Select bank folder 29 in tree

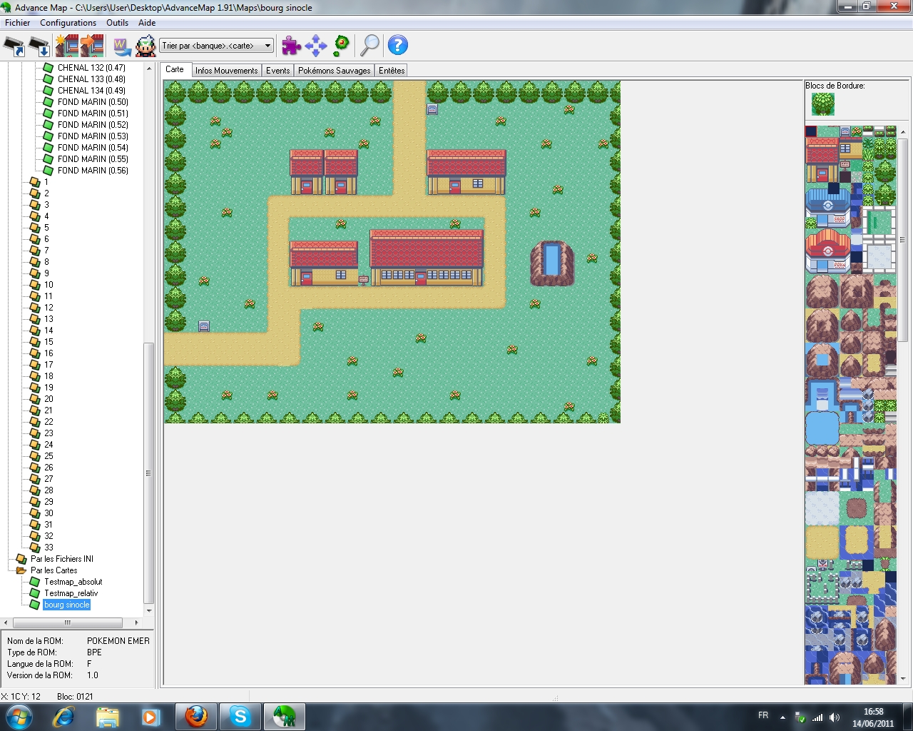tap(49, 502)
